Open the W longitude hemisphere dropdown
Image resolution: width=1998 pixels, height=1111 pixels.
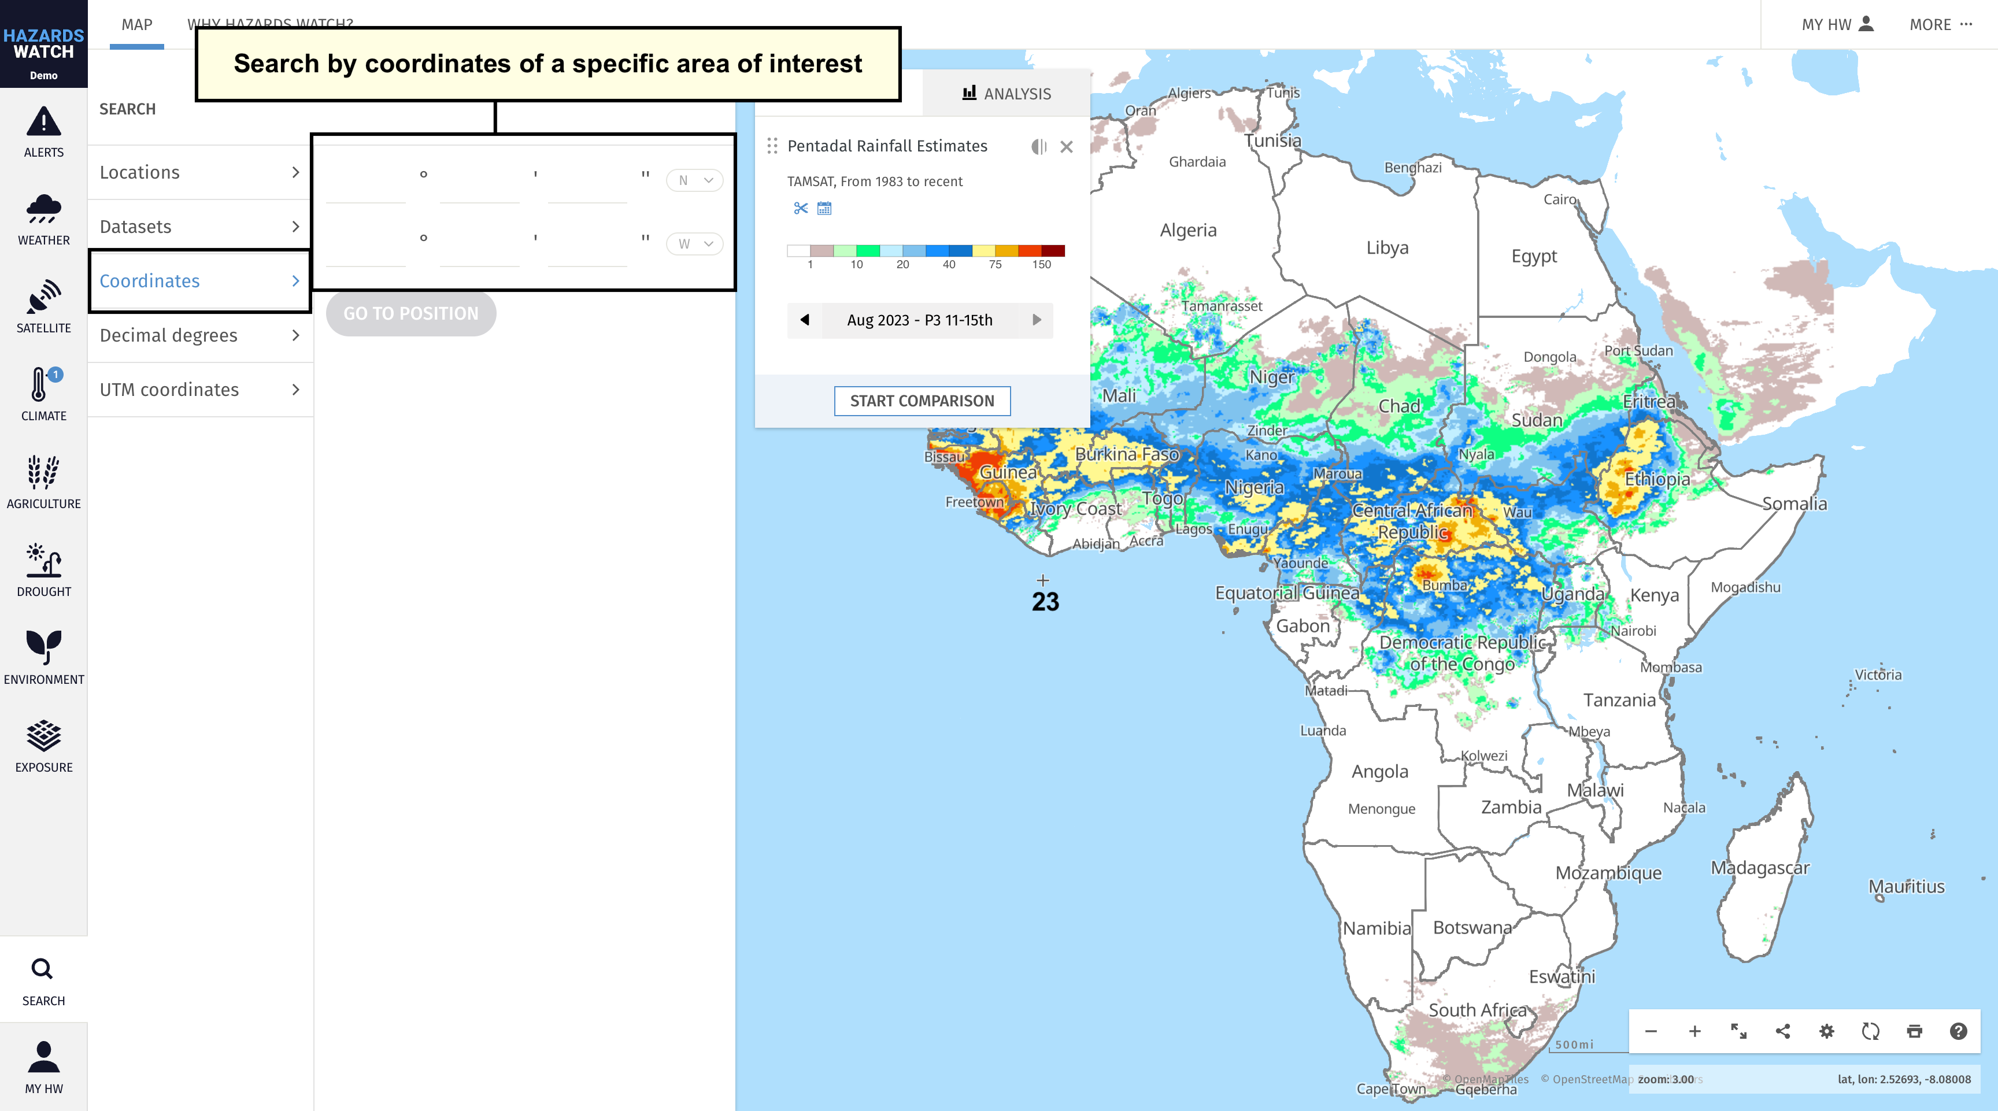[x=694, y=244]
